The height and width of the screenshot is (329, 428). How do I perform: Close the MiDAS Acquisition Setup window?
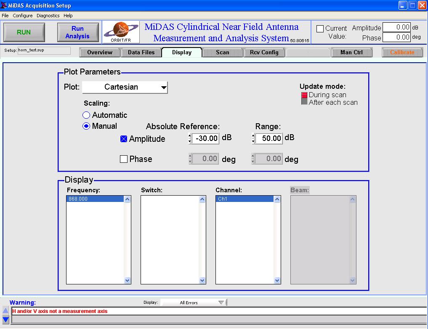(x=422, y=5)
